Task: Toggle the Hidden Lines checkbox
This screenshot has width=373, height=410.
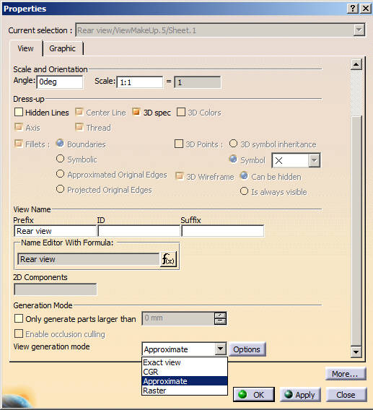Action: coord(19,112)
